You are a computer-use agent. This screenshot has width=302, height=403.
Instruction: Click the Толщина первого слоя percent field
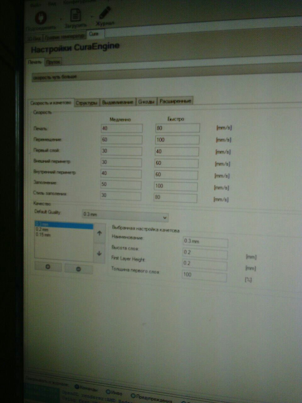(204, 275)
